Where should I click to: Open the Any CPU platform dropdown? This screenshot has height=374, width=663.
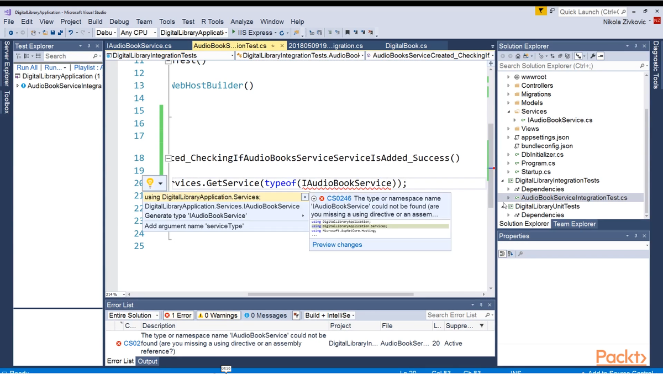click(x=138, y=33)
